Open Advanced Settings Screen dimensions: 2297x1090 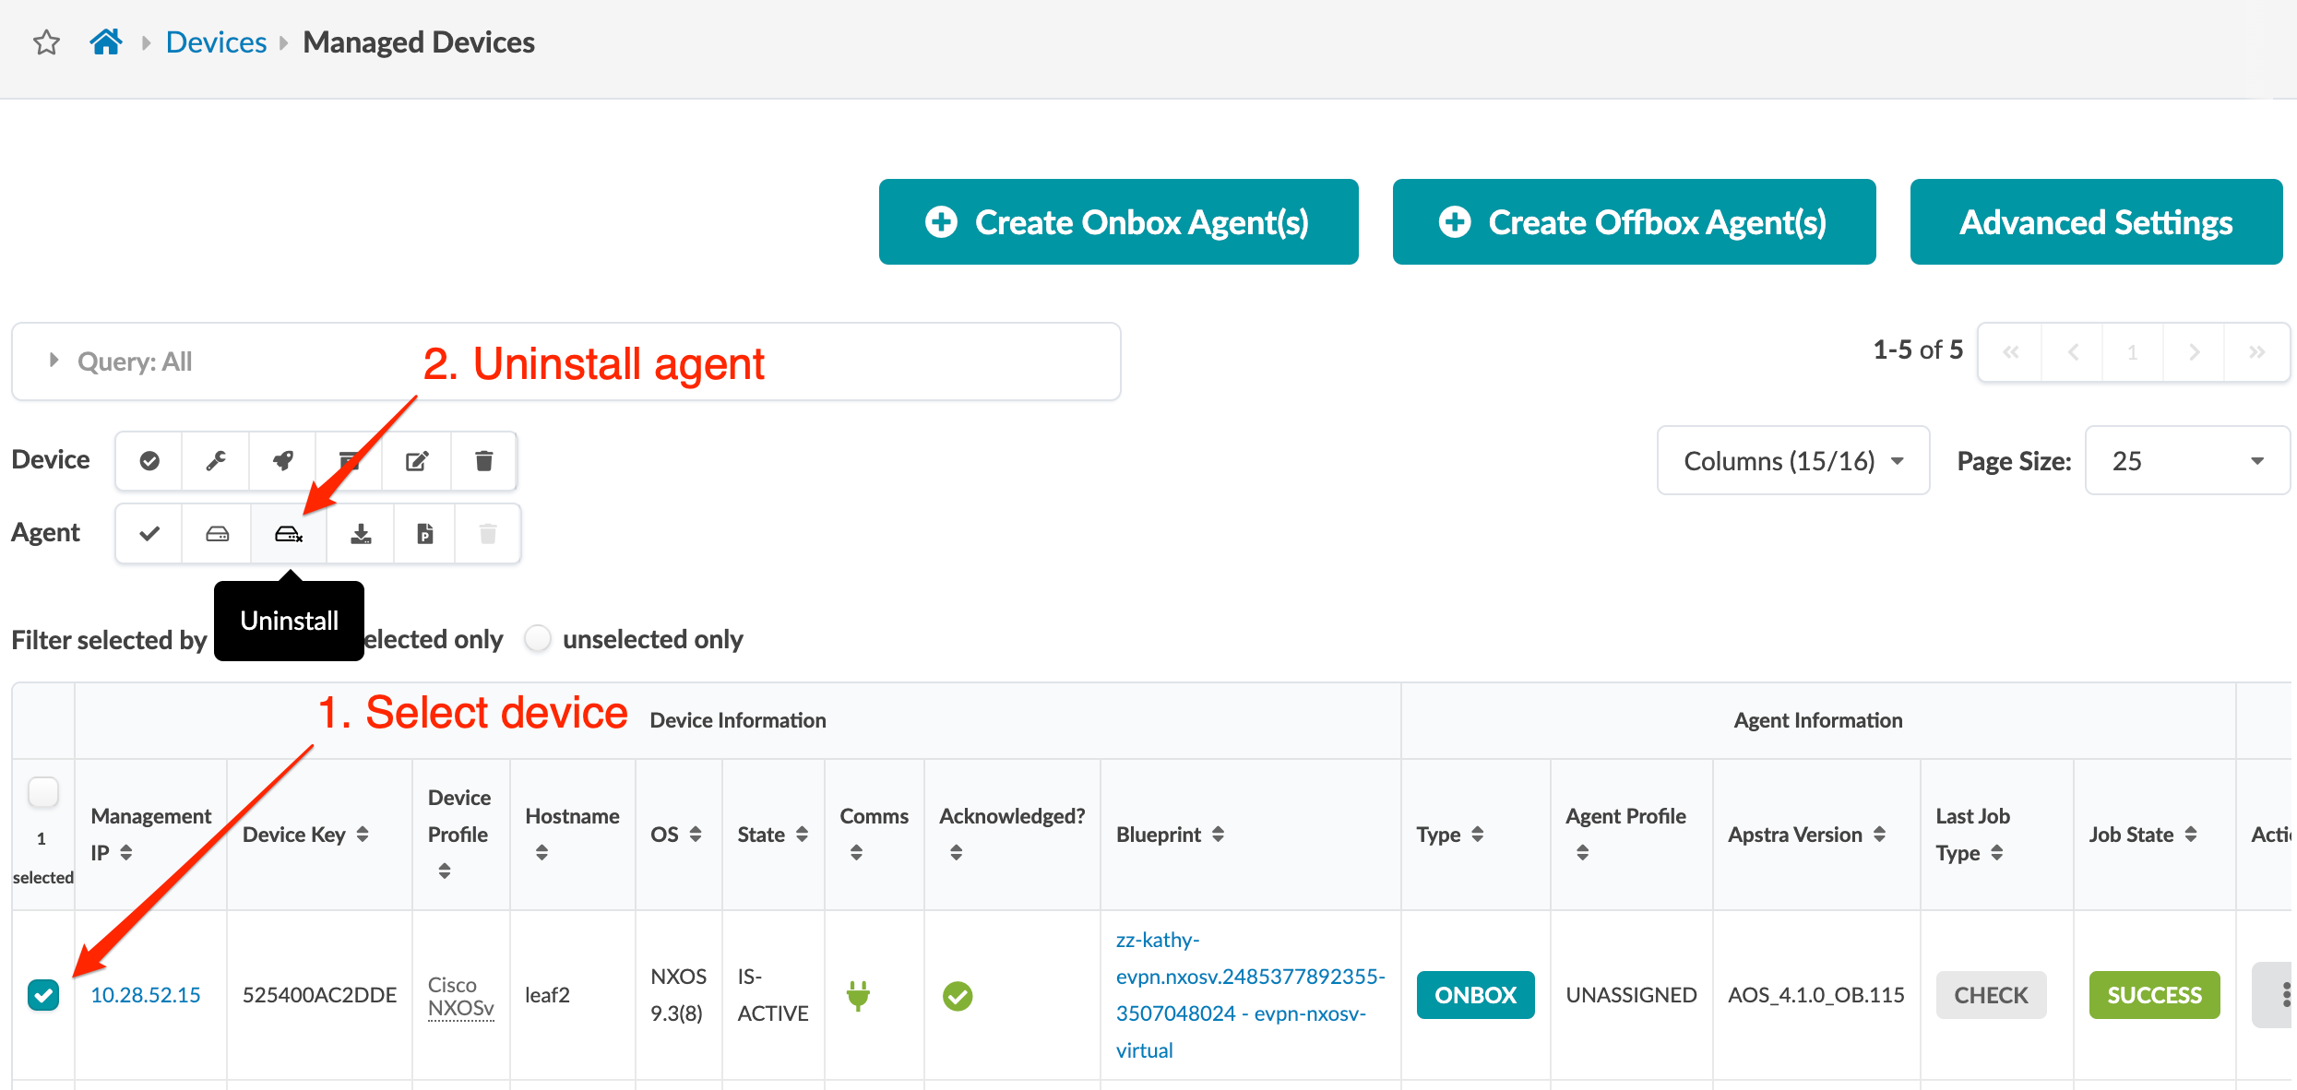point(2095,222)
